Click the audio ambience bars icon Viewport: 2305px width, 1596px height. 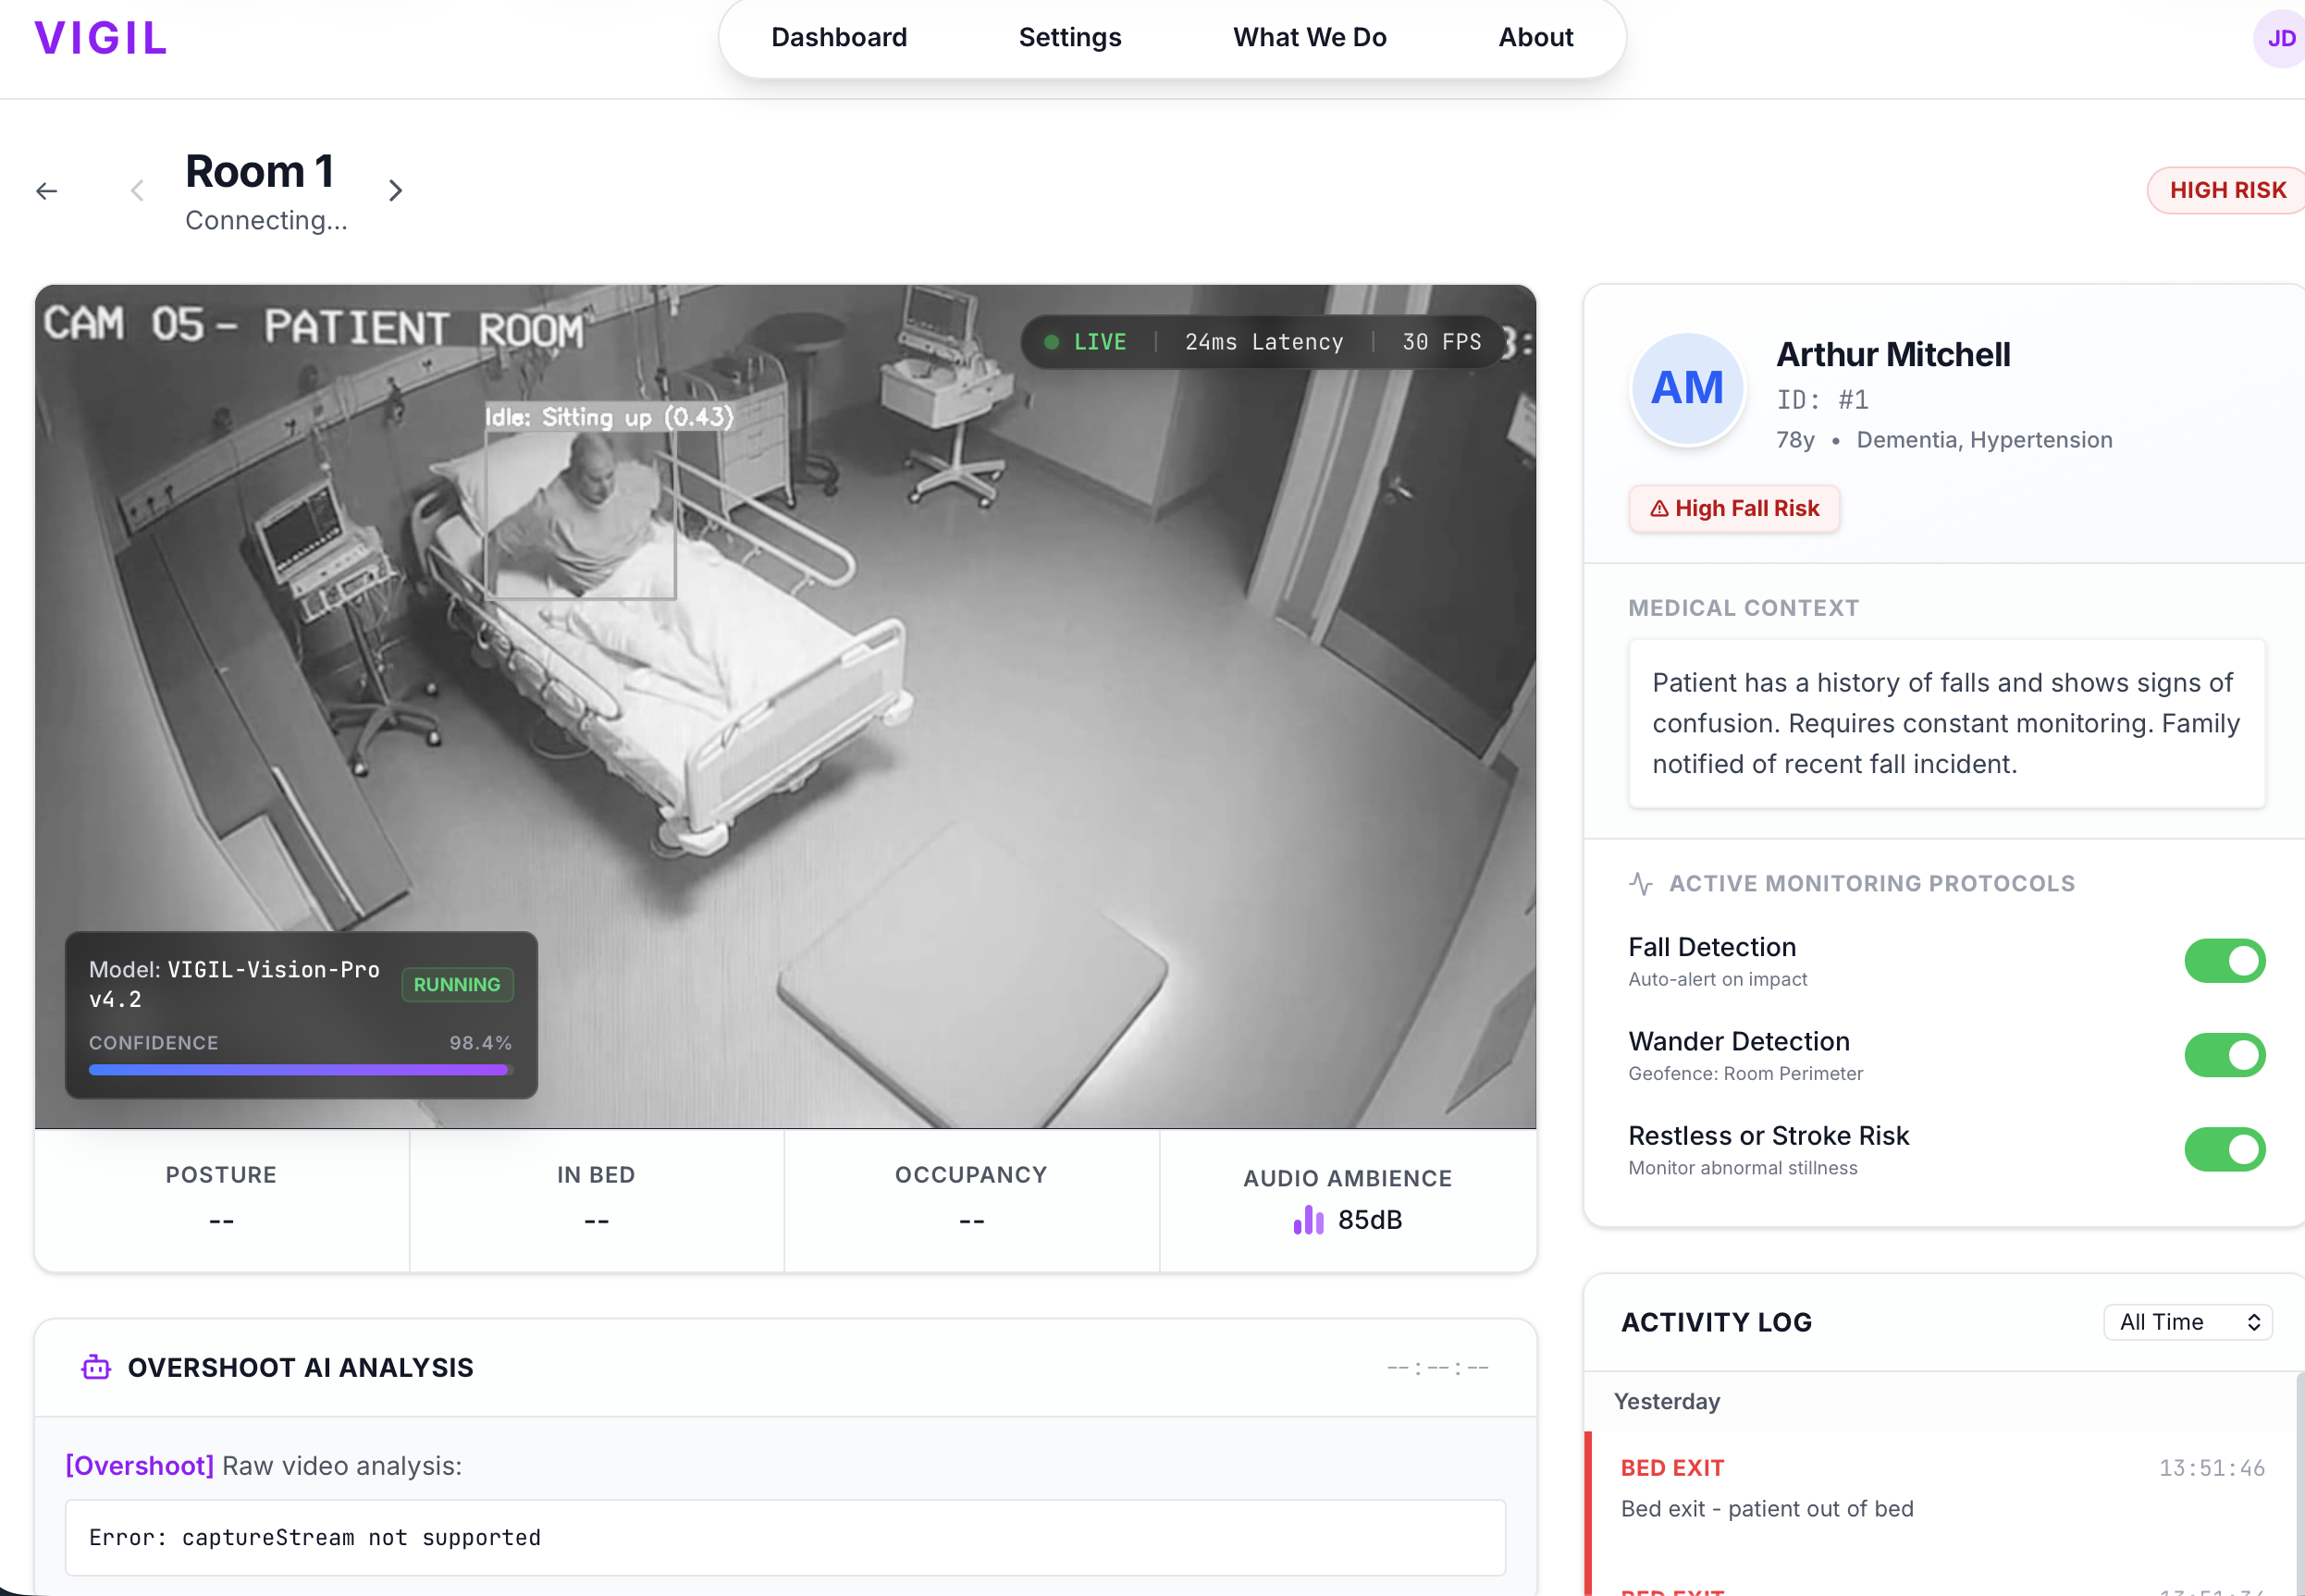point(1308,1220)
